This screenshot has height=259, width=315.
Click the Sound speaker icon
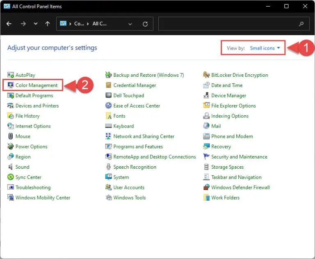coord(11,167)
